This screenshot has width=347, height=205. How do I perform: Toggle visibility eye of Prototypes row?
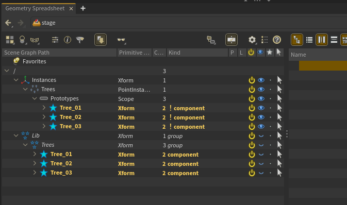click(x=261, y=98)
